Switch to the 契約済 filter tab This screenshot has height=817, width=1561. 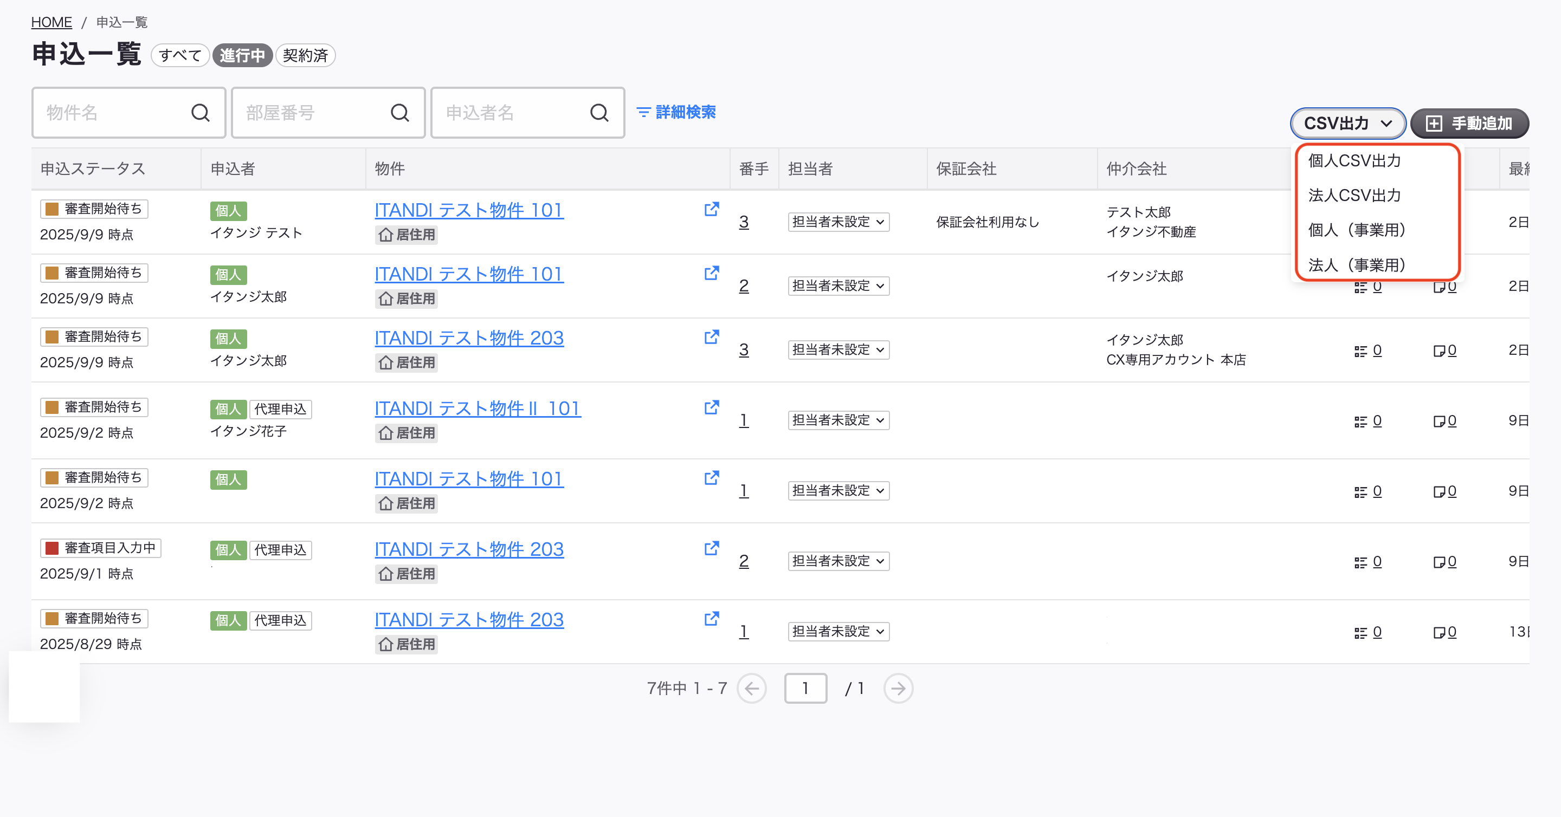pyautogui.click(x=305, y=56)
